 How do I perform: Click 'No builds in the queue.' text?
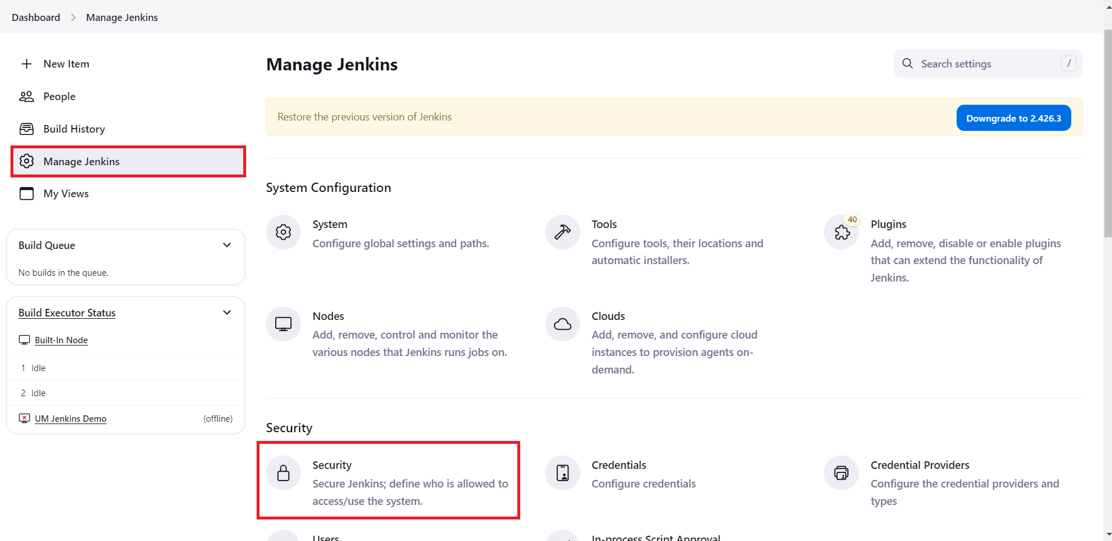[63, 273]
